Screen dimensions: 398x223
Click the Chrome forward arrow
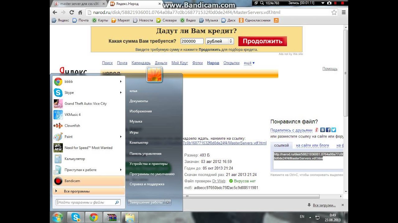click(63, 12)
